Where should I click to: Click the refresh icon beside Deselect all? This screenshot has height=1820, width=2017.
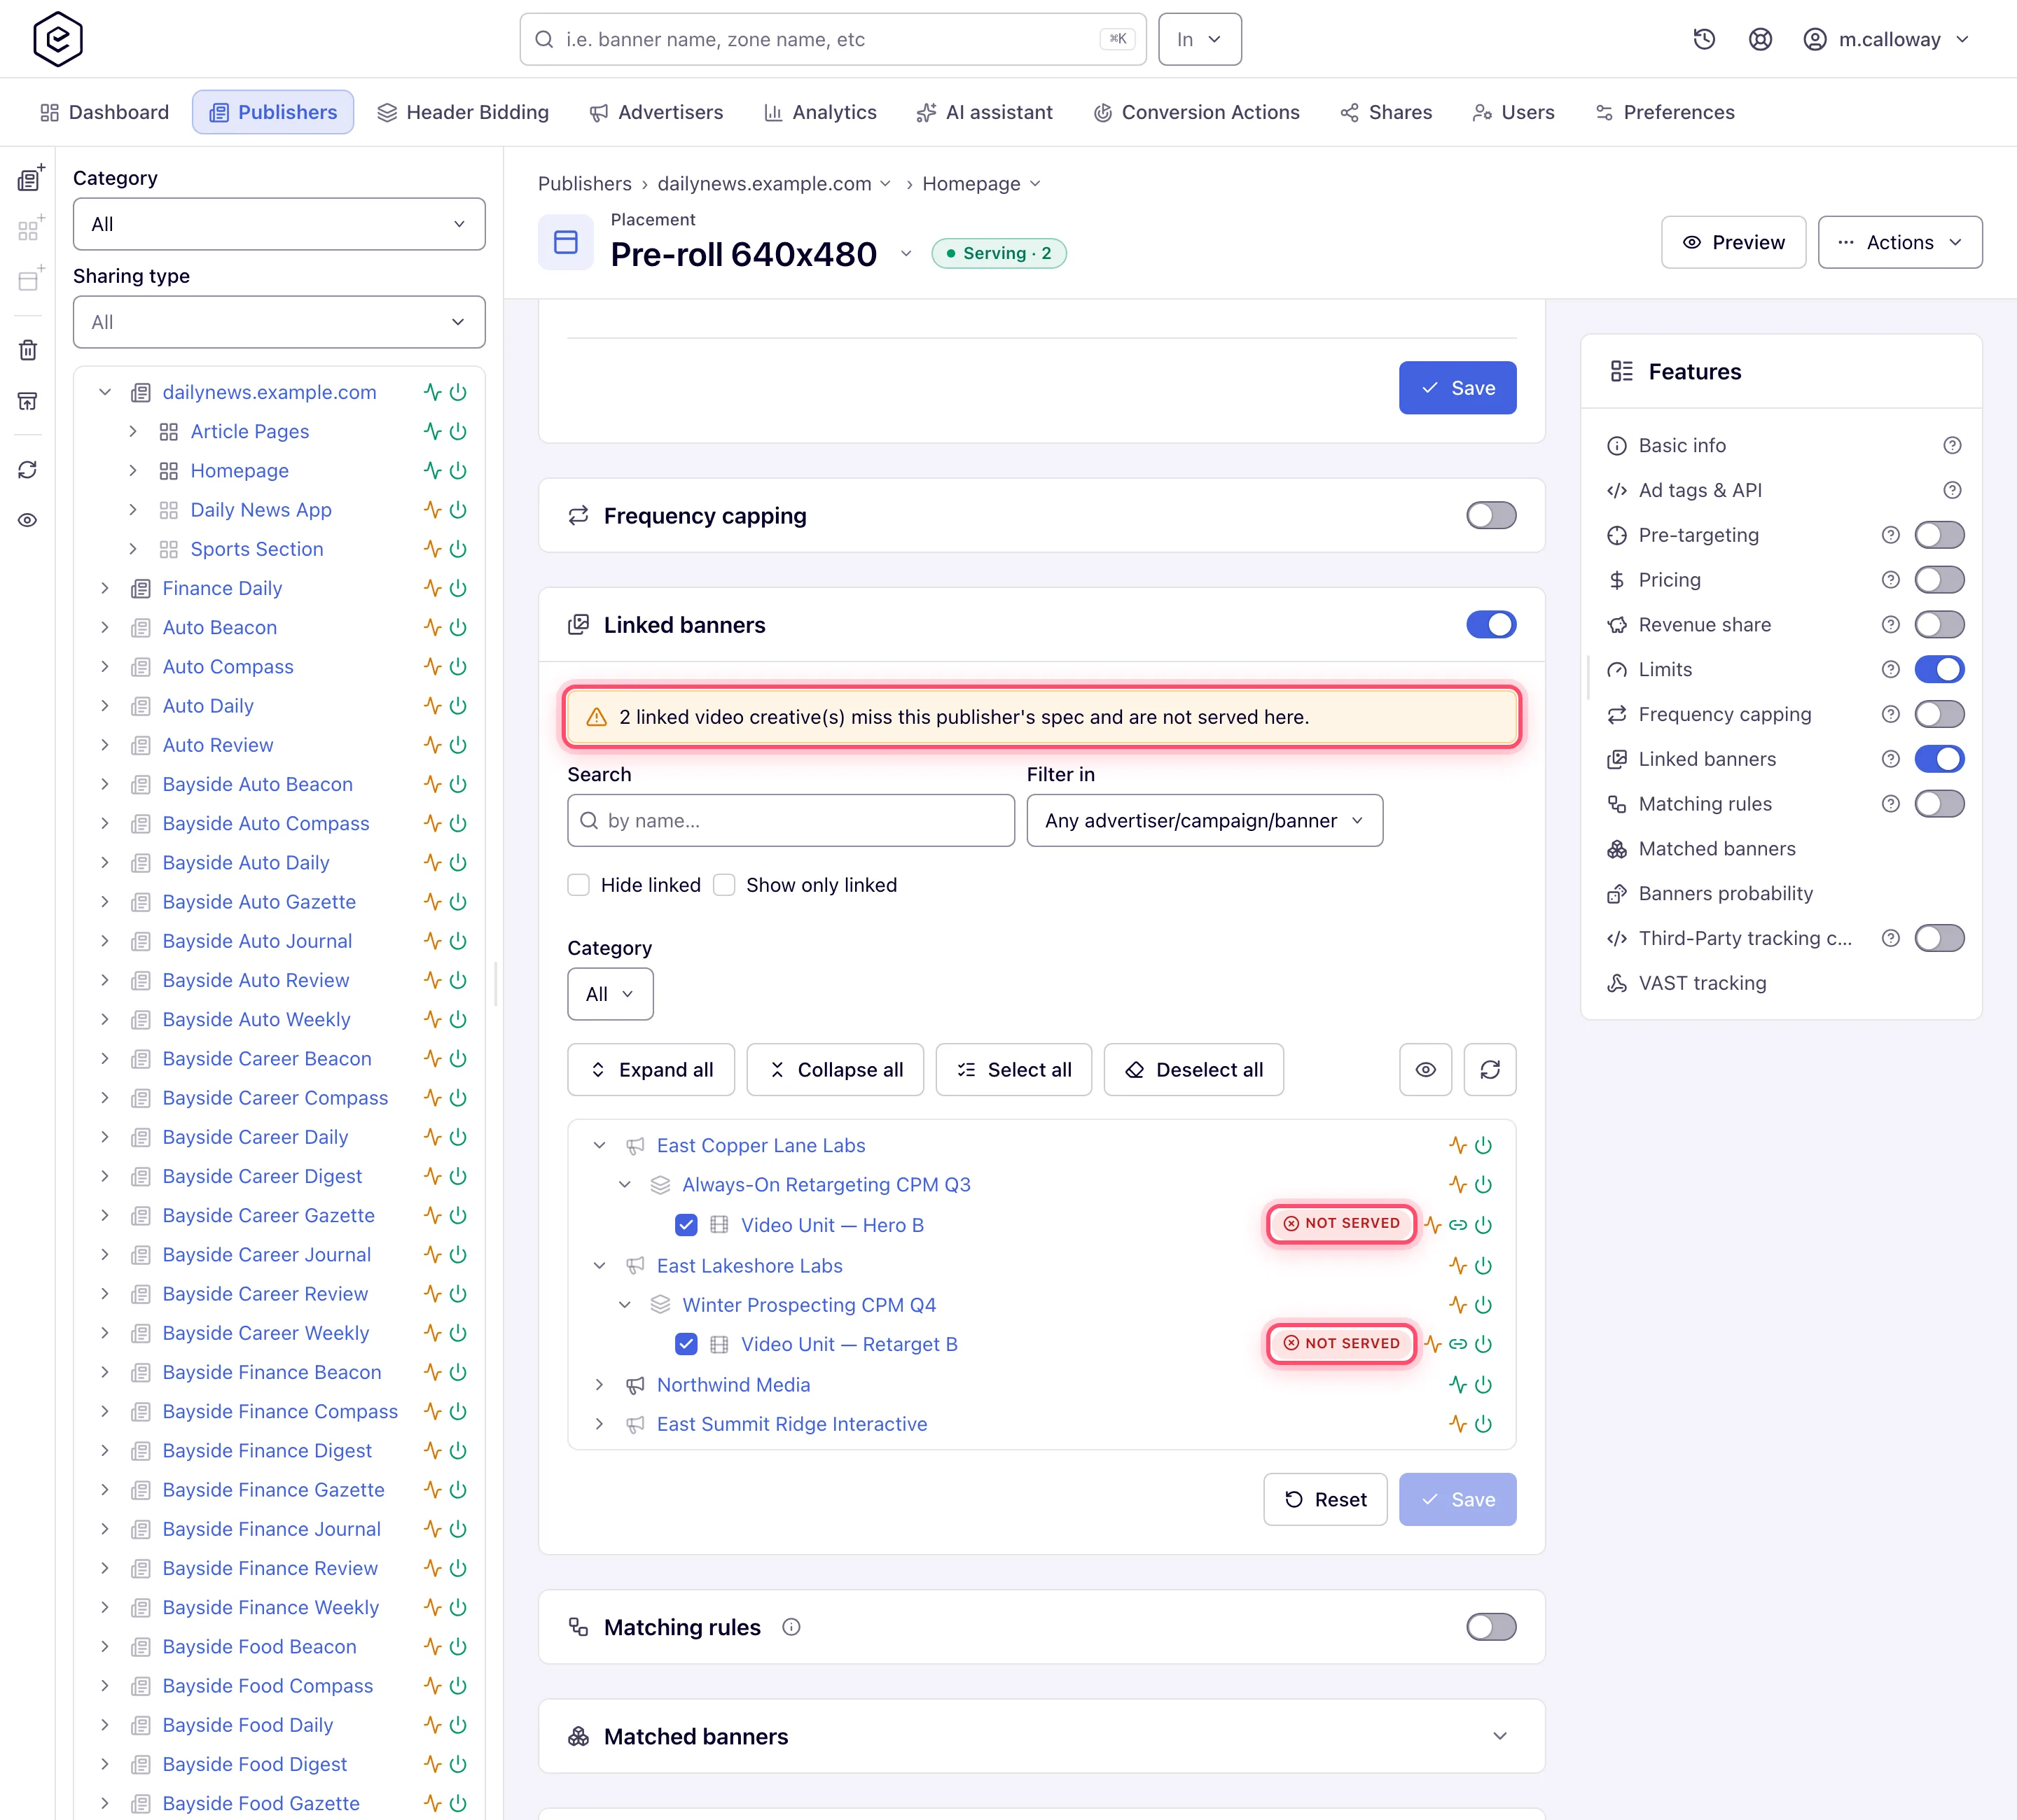(1490, 1070)
